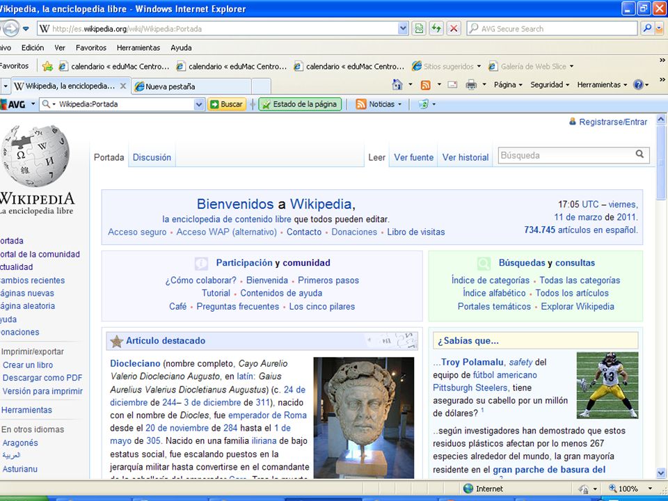Click the Wikipedia globe logo
The image size is (668, 501).
pos(35,156)
